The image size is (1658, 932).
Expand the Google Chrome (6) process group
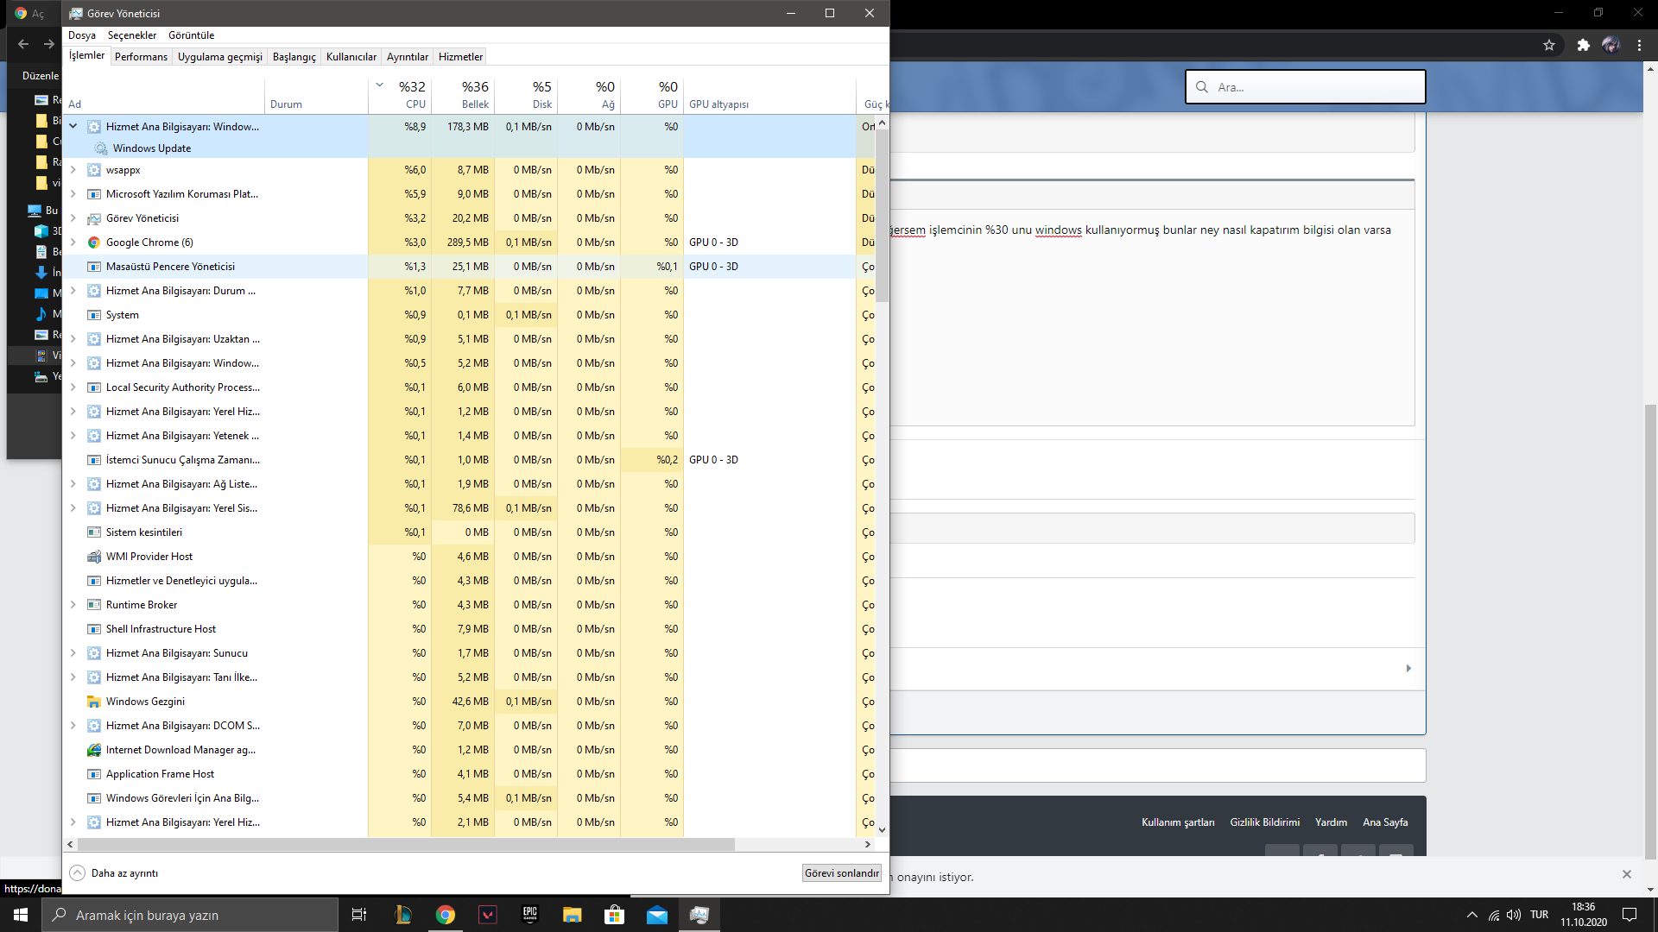tap(73, 242)
